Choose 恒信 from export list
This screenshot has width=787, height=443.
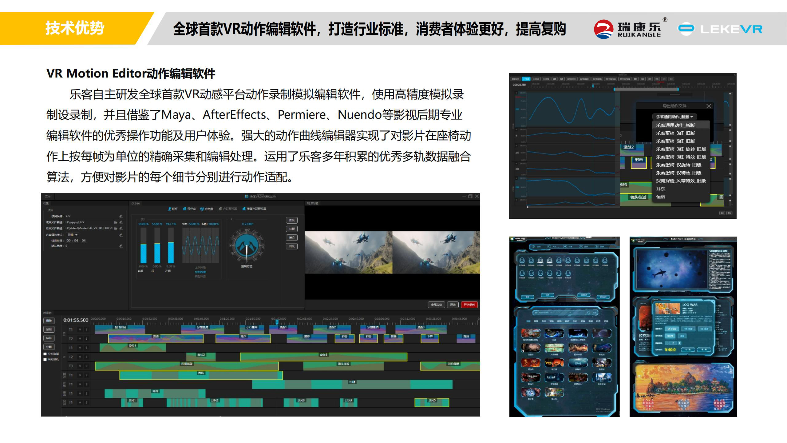point(681,197)
